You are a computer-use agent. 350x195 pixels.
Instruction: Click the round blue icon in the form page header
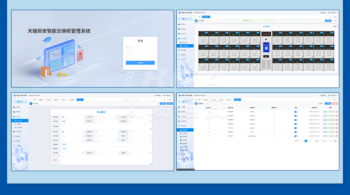click(31, 103)
